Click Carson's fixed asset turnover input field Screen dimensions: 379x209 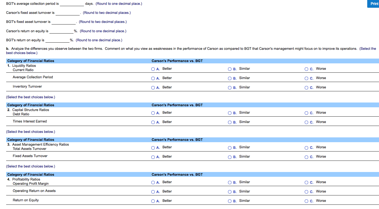68,13
